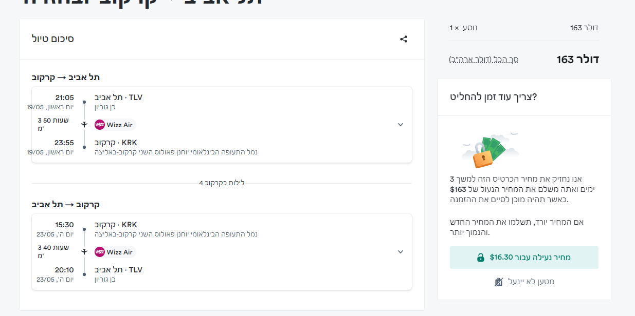Click the Wizz Air logo on the Tel Aviv → Krakow flight
The height and width of the screenshot is (316, 635).
100,125
